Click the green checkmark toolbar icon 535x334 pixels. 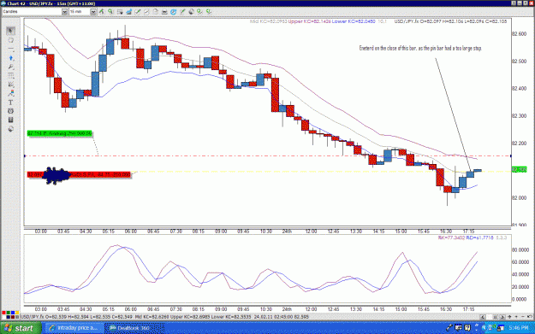138,12
